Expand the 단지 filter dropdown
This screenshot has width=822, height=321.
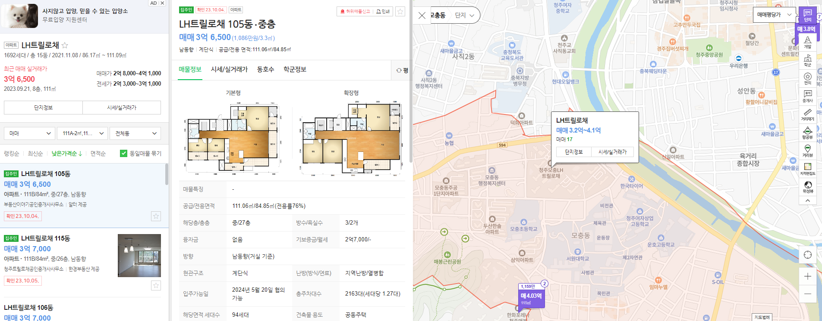click(464, 15)
